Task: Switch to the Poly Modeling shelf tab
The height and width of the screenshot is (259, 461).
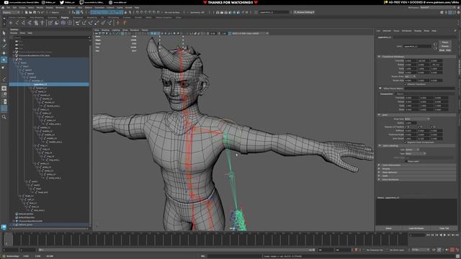Action: [x=37, y=17]
